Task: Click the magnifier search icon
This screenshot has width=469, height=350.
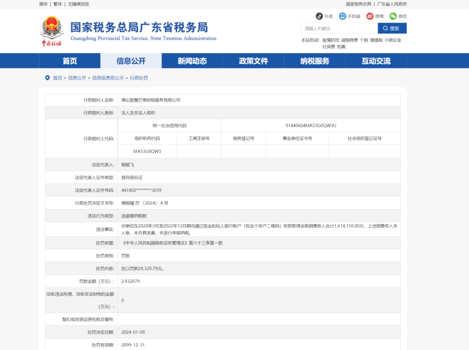Action: click(386, 28)
